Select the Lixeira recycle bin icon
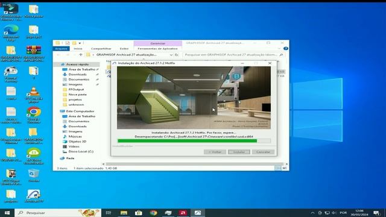The height and width of the screenshot is (217, 386). pos(34,175)
